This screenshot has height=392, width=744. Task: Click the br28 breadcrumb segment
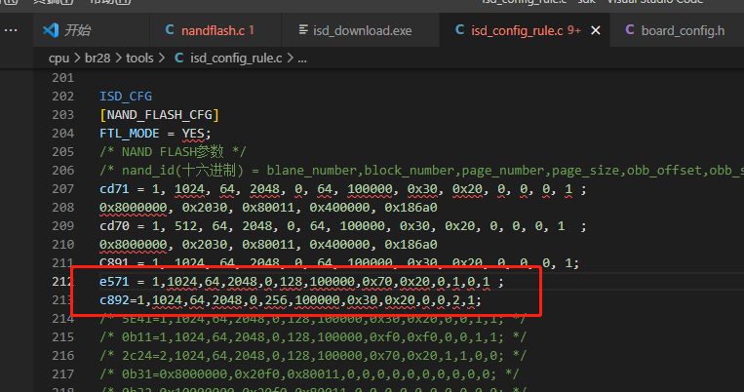[98, 58]
